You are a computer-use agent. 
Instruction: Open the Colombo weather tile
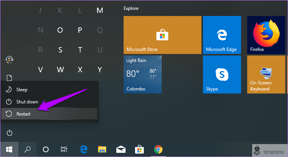[x=143, y=75]
